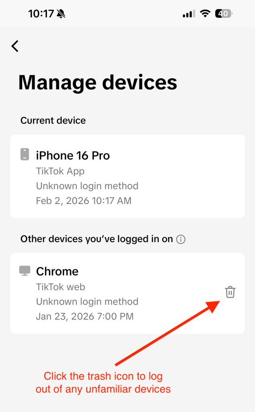Tap Unknown login method under iPhone 16 Pro
Image resolution: width=255 pixels, height=412 pixels.
tap(88, 186)
